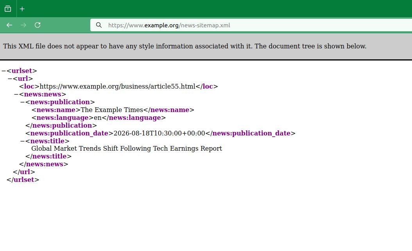The image size is (412, 251).
Task: Collapse the urlset root element
Action: [4, 71]
